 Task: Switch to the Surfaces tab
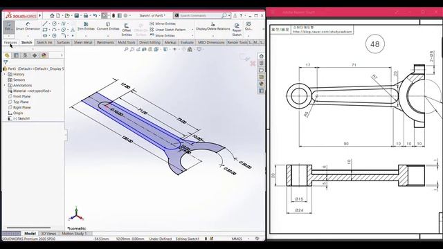(x=63, y=42)
